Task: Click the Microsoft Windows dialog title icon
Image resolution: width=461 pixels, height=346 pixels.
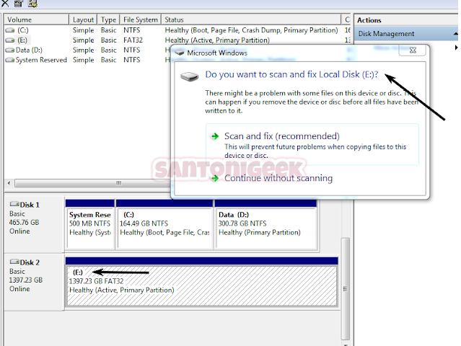Action: [x=180, y=53]
